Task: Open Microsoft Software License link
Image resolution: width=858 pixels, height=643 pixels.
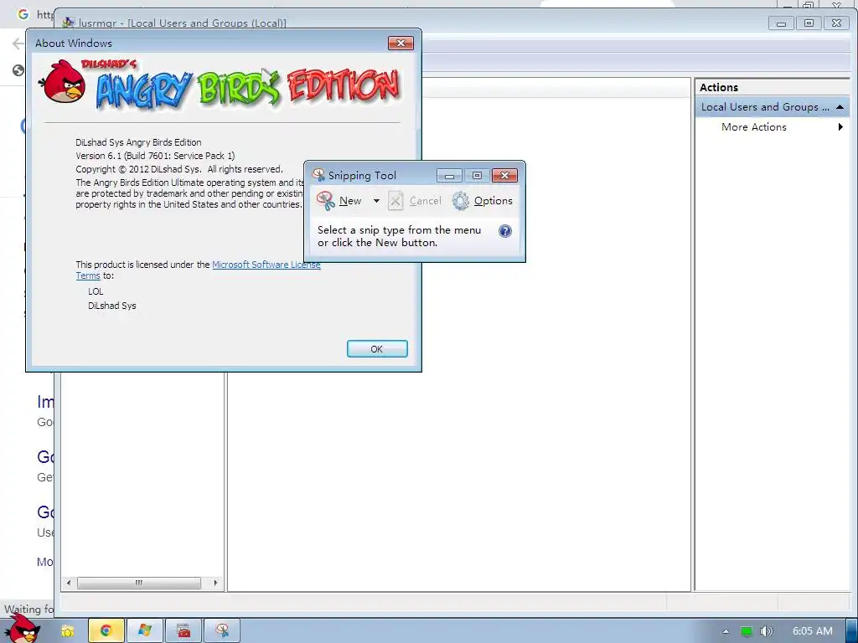Action: coord(266,265)
